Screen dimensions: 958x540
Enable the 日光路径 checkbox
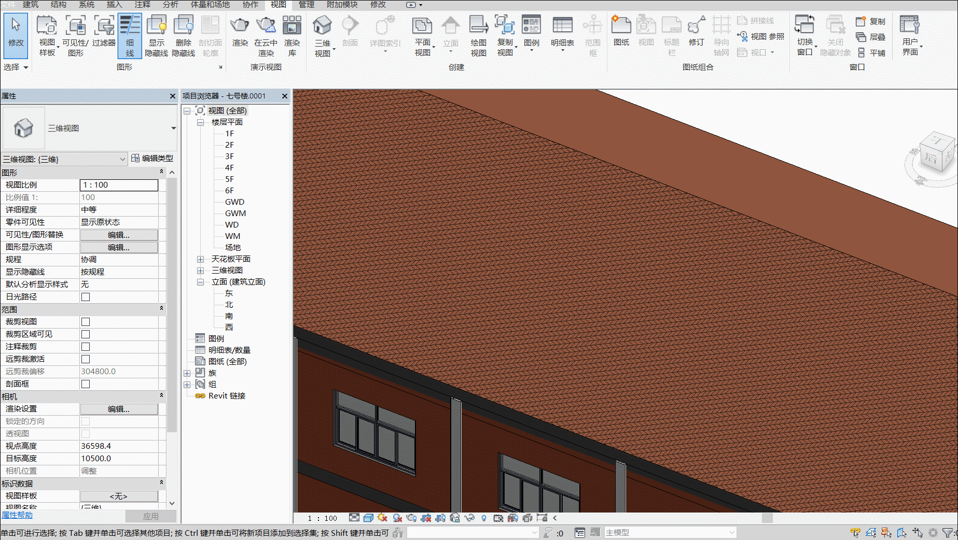86,297
